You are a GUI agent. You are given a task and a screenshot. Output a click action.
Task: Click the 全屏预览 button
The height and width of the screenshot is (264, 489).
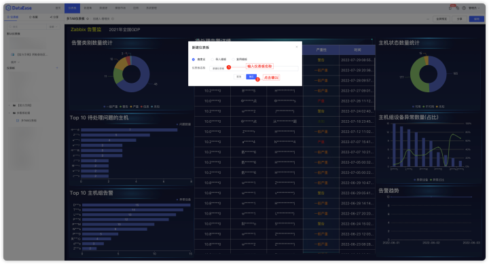[x=441, y=19]
